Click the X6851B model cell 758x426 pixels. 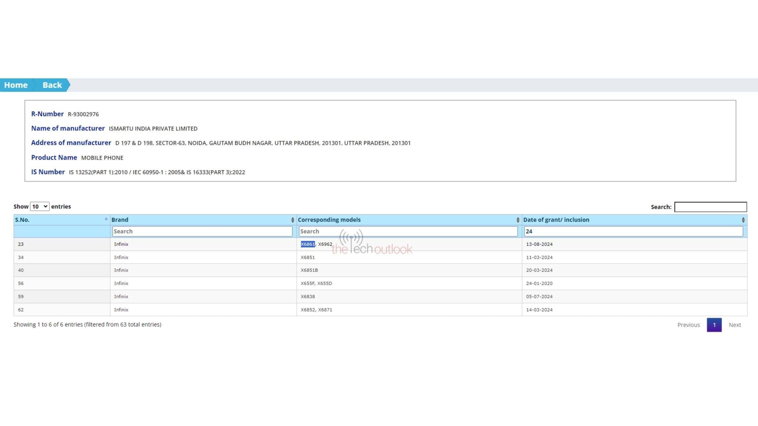[x=309, y=270]
